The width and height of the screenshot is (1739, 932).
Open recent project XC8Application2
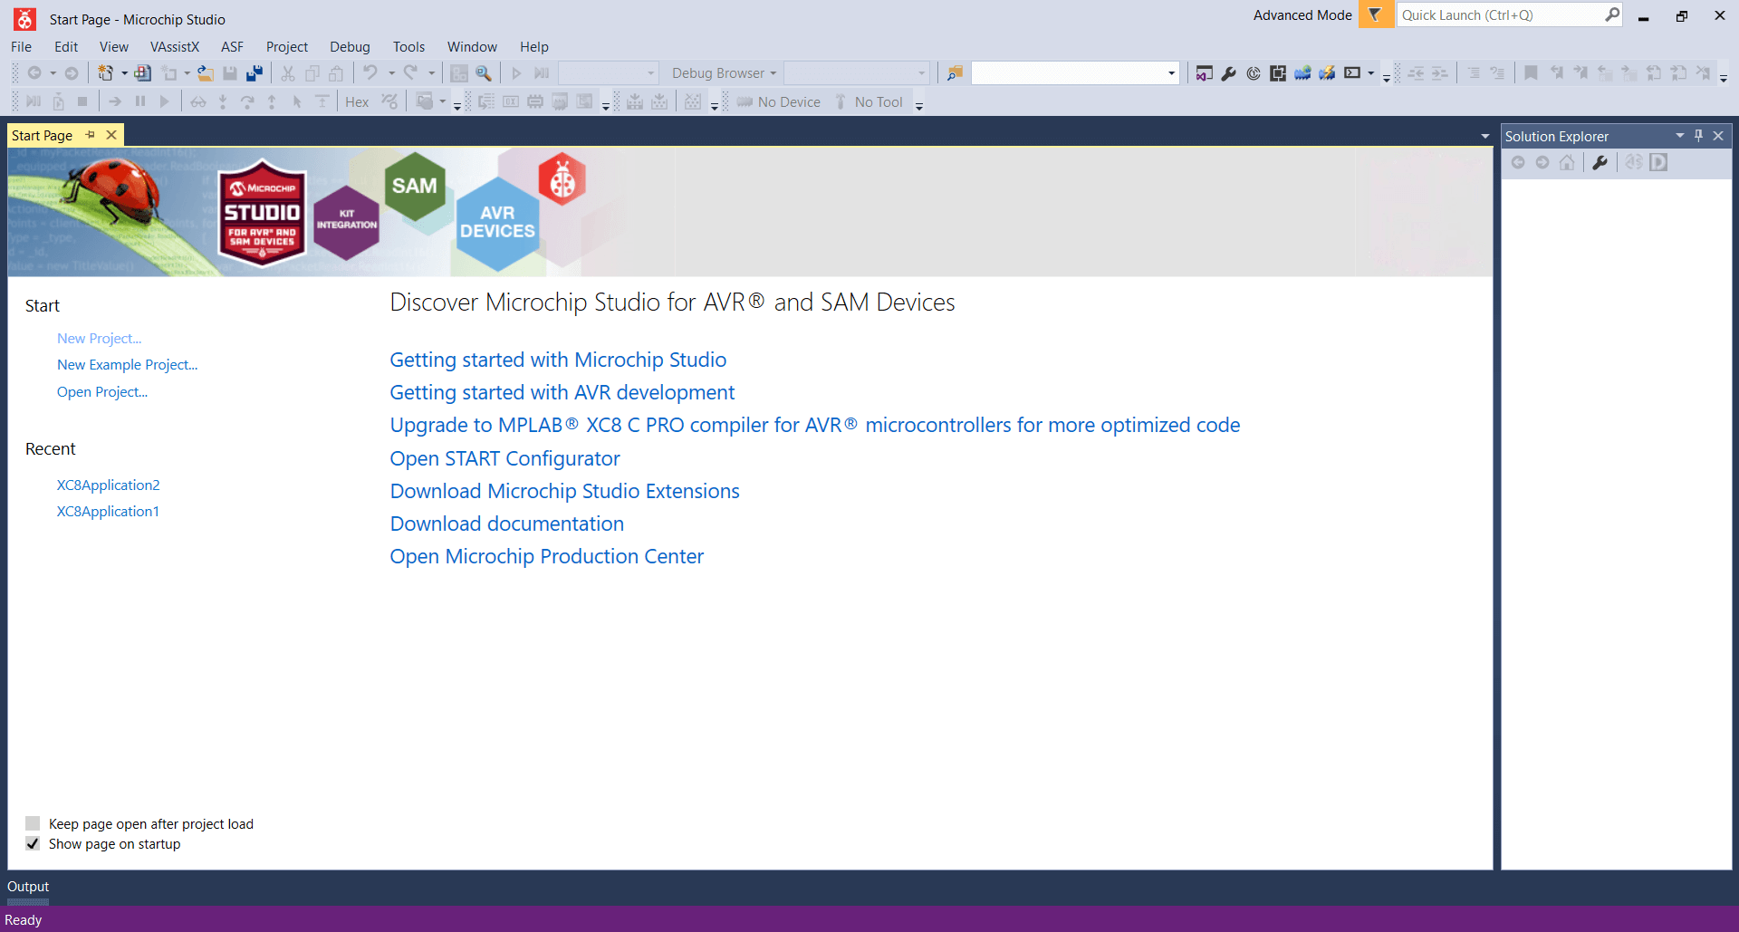[108, 485]
